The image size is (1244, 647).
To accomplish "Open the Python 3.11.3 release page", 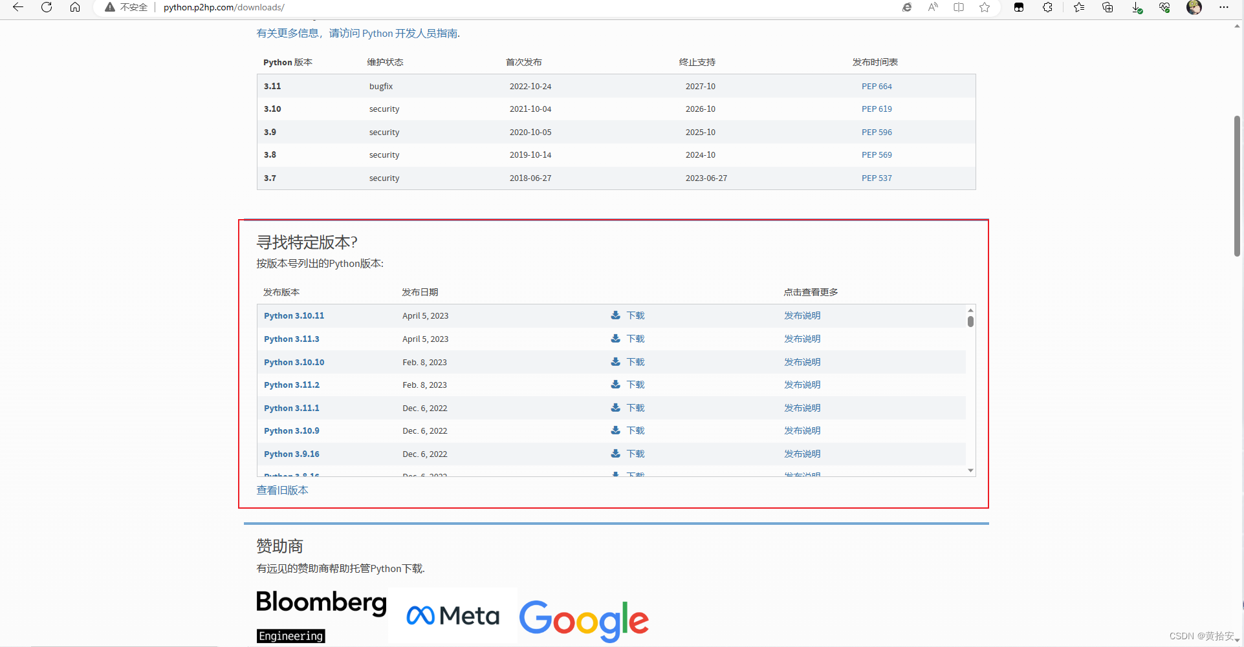I will pos(291,339).
